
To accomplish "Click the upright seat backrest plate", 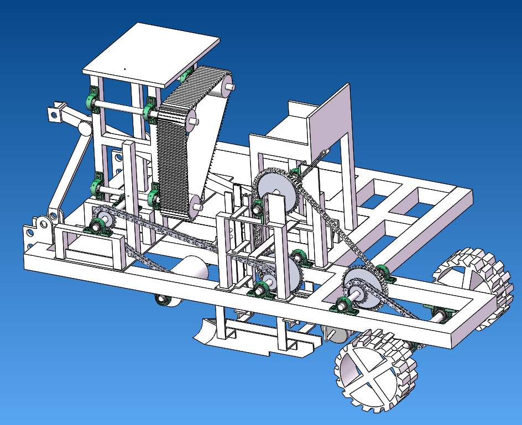I will point(330,122).
